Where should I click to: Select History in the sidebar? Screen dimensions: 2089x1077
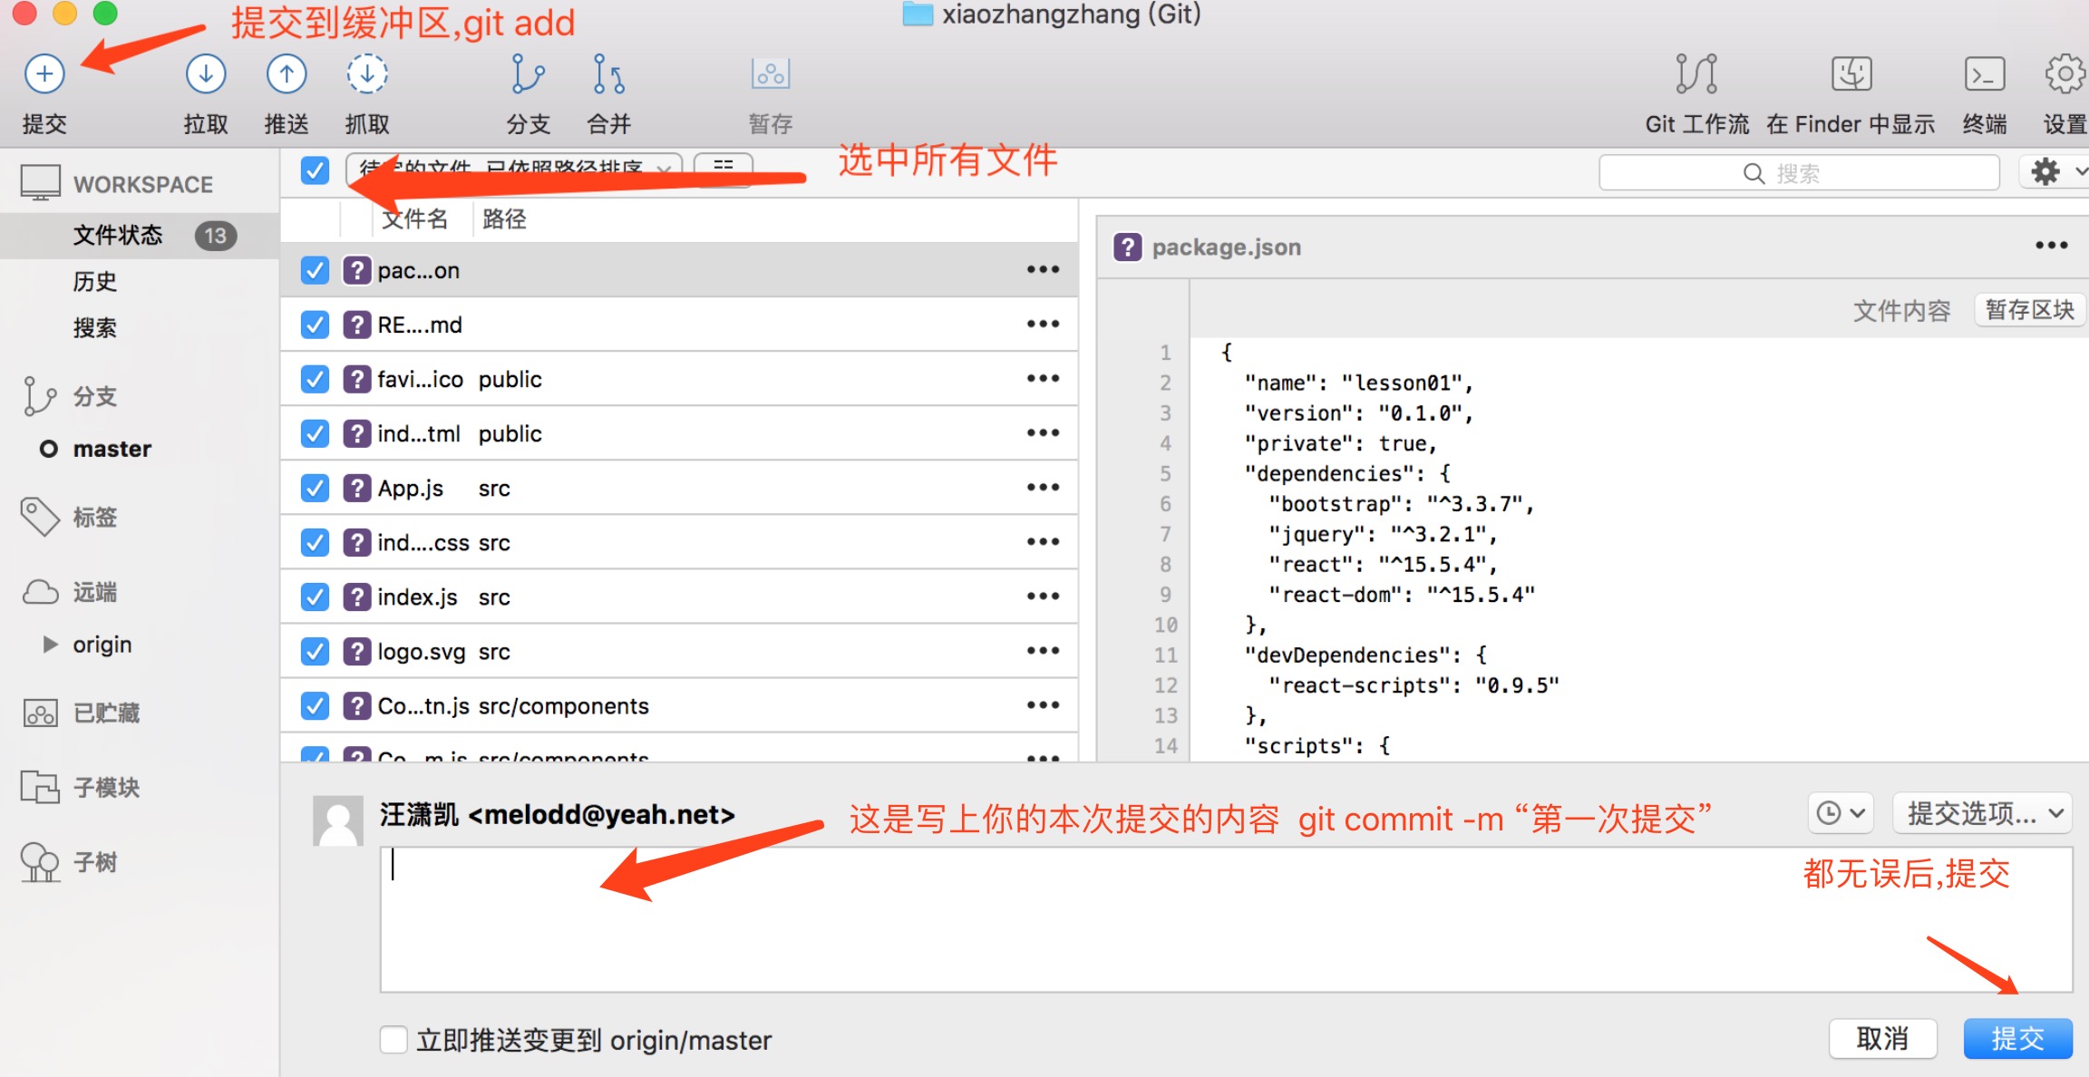click(x=95, y=282)
